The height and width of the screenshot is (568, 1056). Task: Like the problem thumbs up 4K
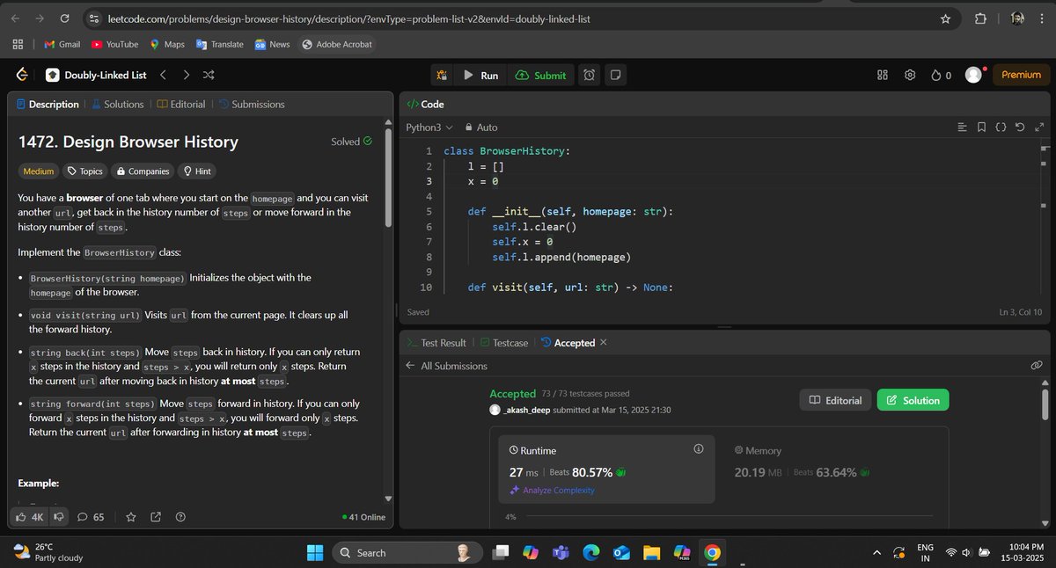point(30,517)
